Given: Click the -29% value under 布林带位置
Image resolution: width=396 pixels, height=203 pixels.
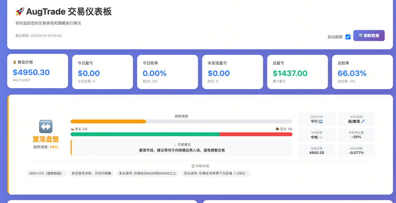Looking at the screenshot, I should point(356,137).
